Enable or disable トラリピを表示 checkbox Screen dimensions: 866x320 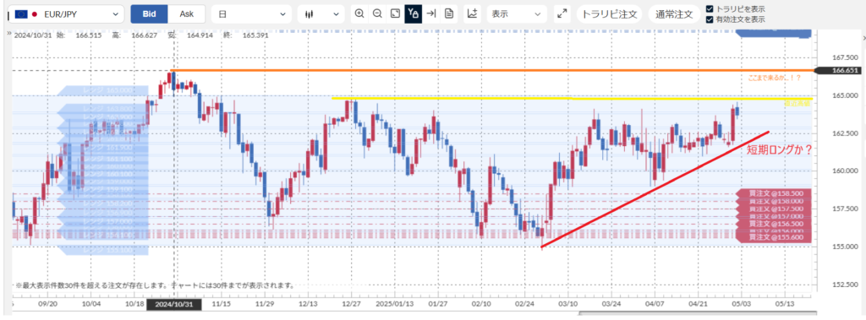point(710,8)
